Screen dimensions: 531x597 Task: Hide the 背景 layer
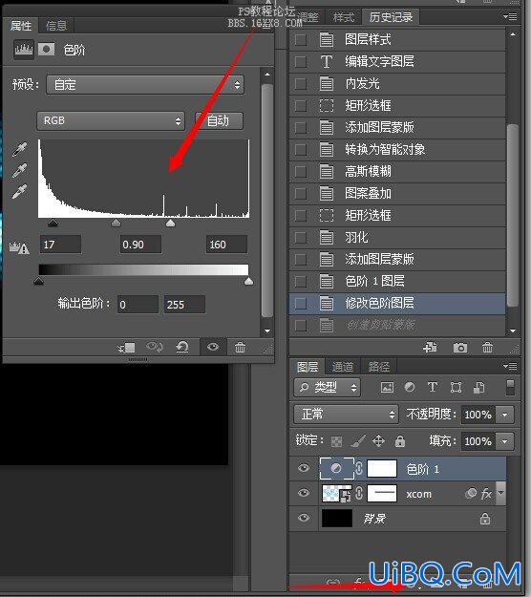pos(304,518)
